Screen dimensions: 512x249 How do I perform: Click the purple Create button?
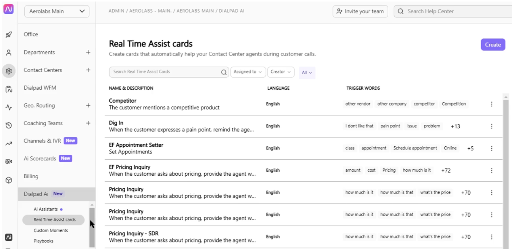click(x=493, y=44)
